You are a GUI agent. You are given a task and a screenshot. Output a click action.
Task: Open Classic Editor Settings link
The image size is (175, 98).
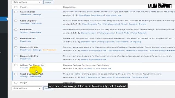[37, 14]
